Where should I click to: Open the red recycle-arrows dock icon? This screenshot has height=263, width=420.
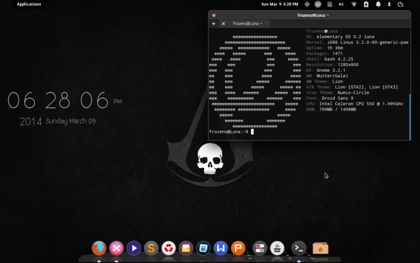point(168,248)
